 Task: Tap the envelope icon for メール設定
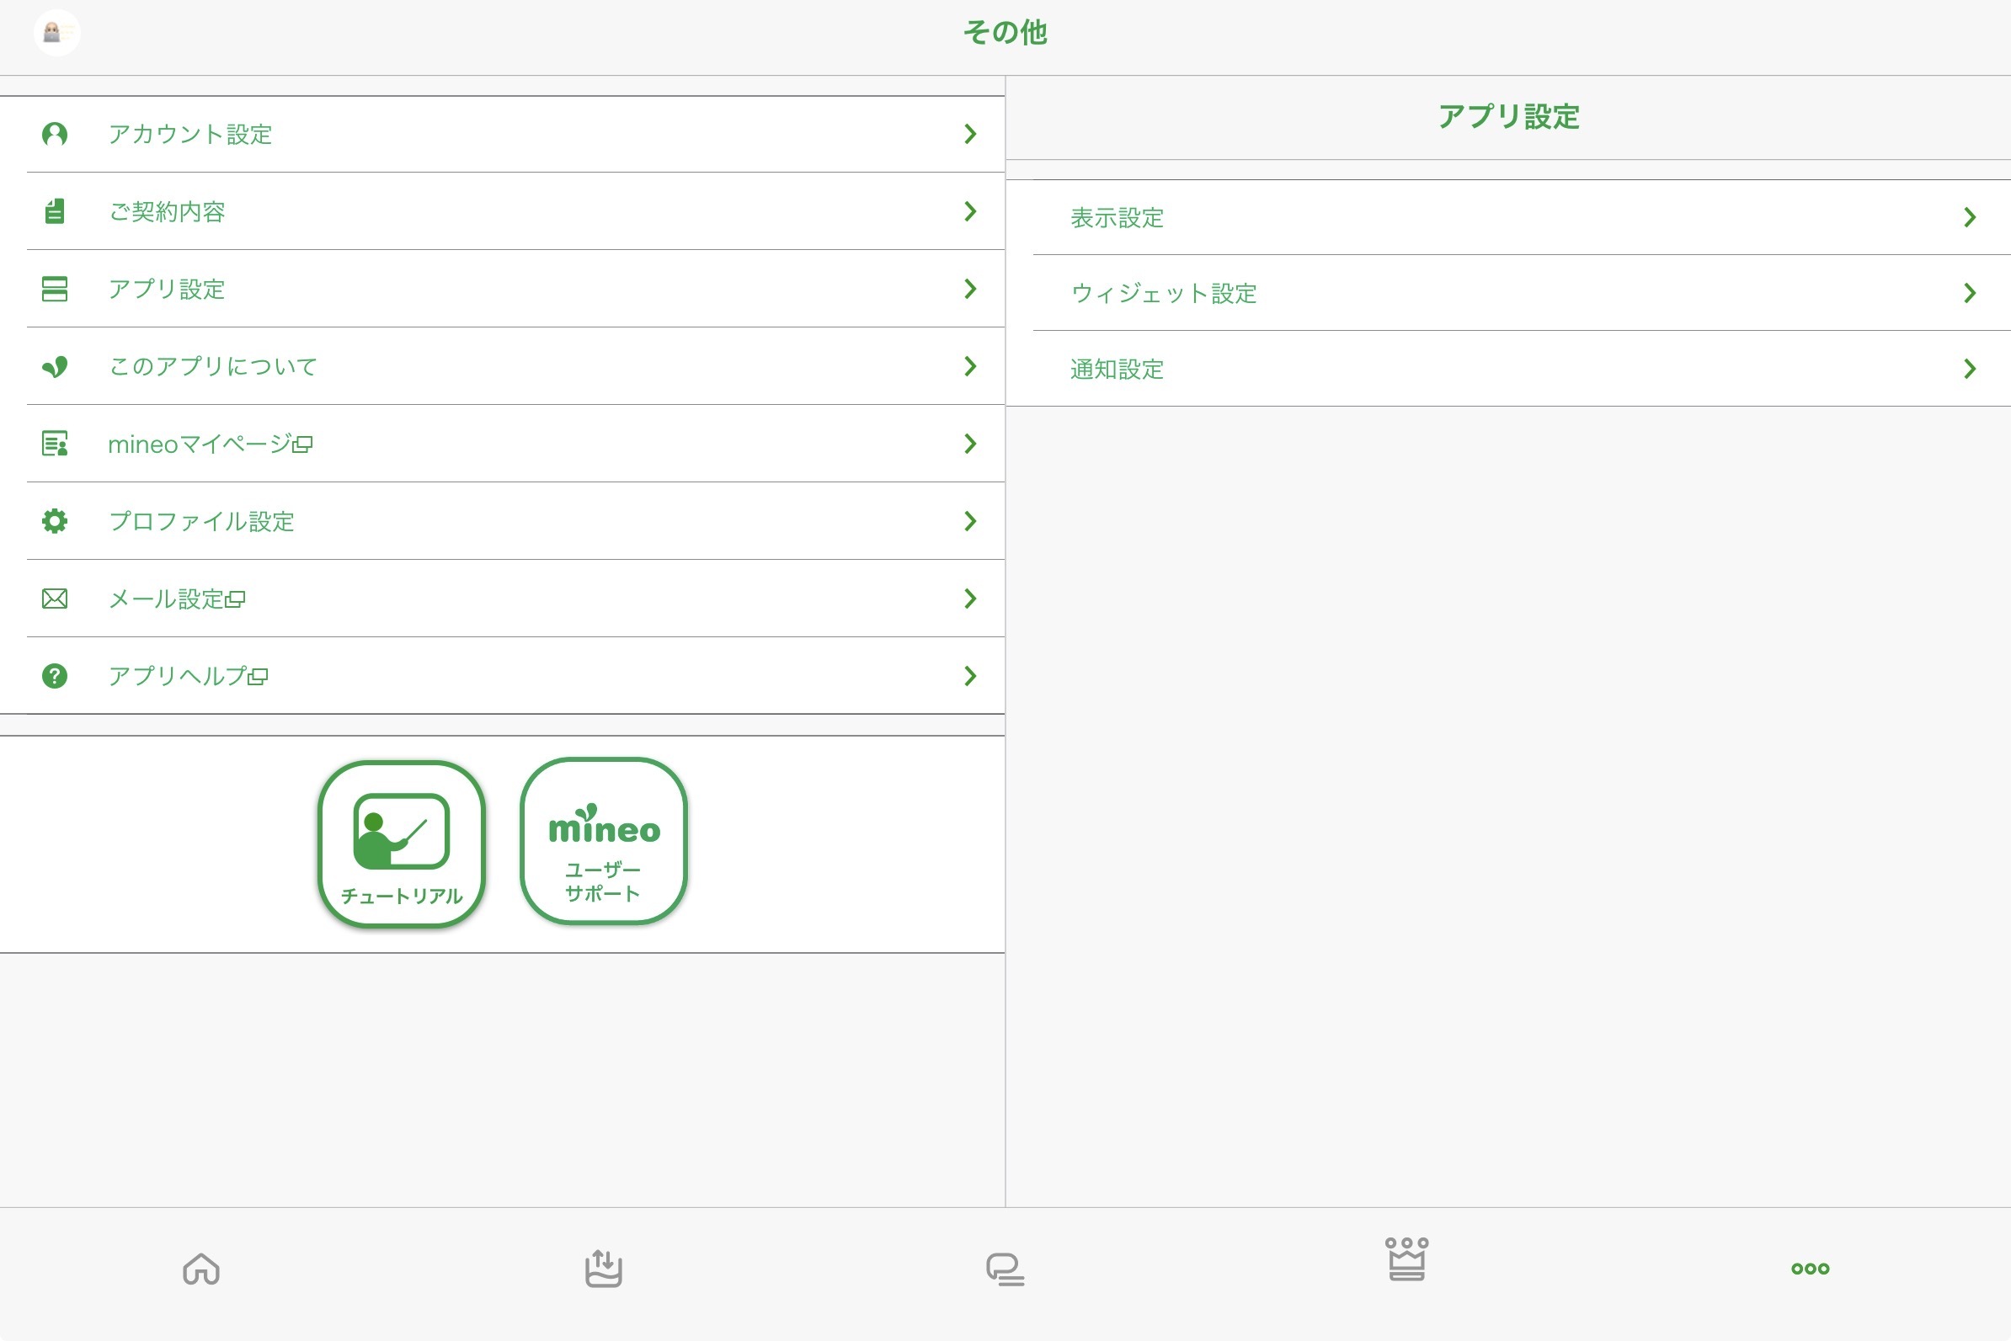[55, 599]
